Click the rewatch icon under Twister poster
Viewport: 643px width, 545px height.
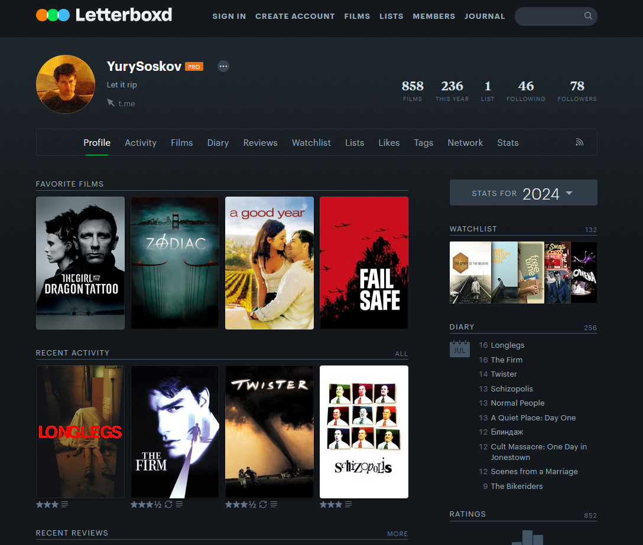(263, 504)
